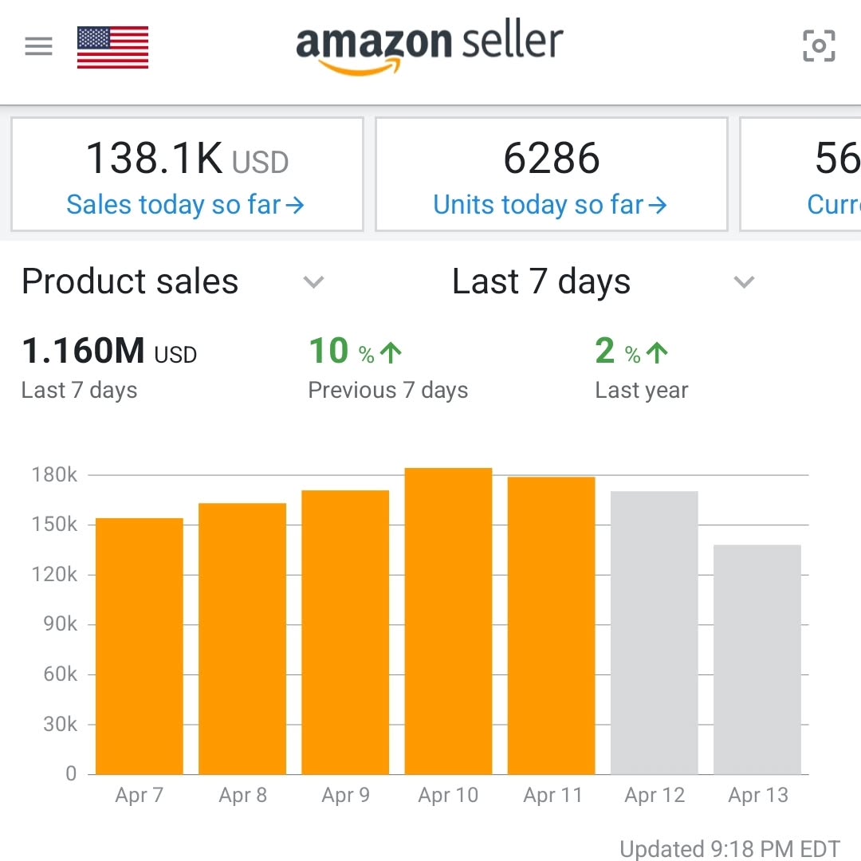Select the Apr 9 sales bar

[345, 631]
